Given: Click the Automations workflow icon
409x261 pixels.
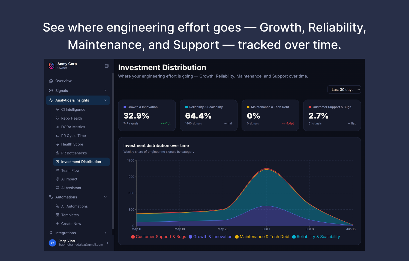Looking at the screenshot, I should click(x=51, y=197).
